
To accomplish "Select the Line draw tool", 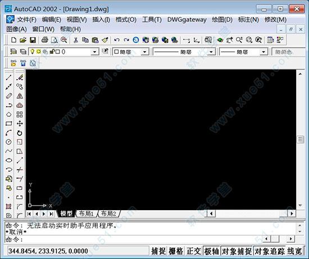I will pyautogui.click(x=8, y=78).
